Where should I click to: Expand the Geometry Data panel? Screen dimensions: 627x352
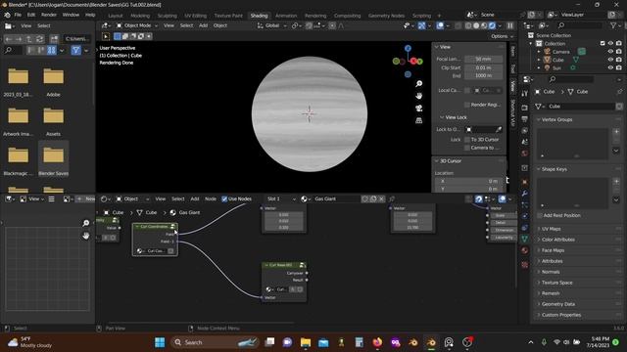539,304
